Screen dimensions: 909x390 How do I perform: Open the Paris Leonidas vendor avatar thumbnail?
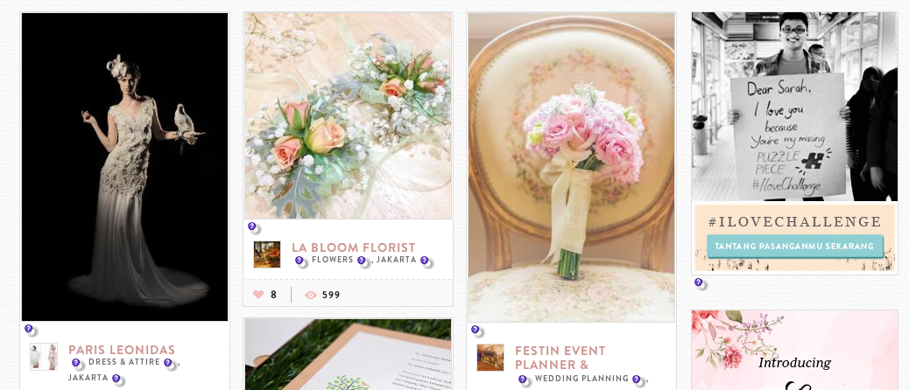coord(44,357)
